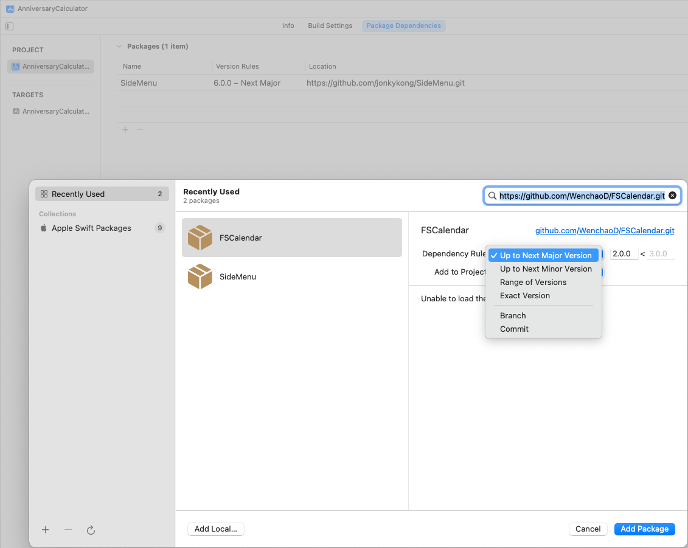The height and width of the screenshot is (548, 688).
Task: Select SideMenu row in Packages table
Action: click(x=402, y=83)
